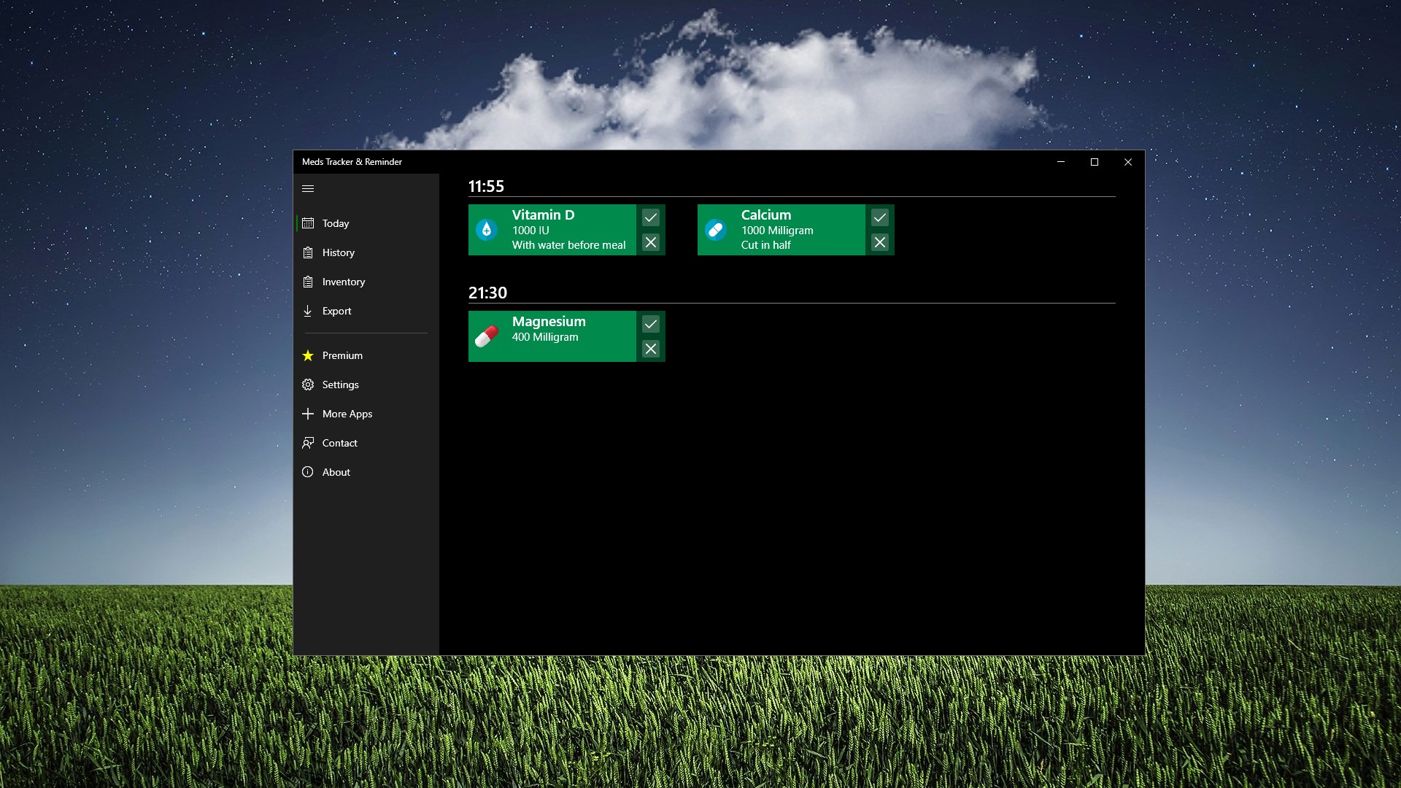Open the History page
This screenshot has width=1401, height=788.
[x=338, y=252]
